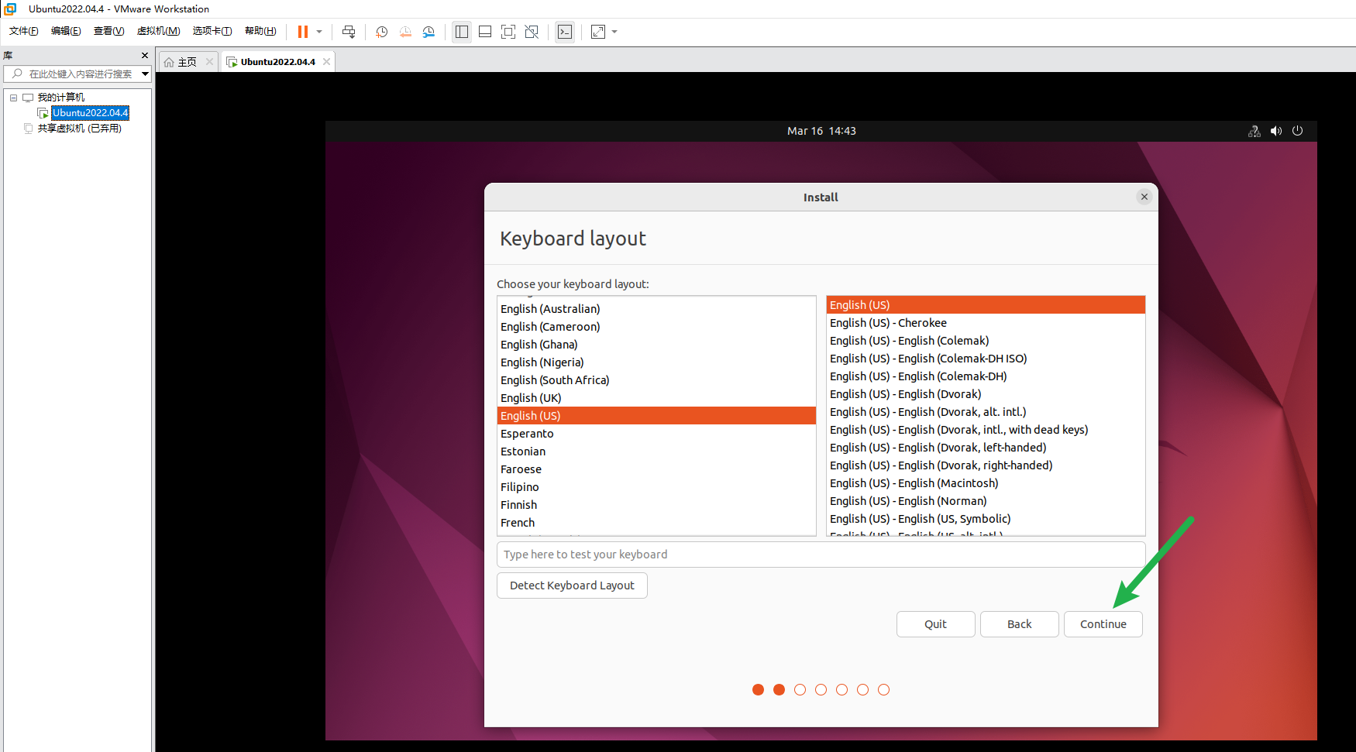This screenshot has width=1356, height=752.
Task: Click Detect Keyboard Layout button
Action: tap(572, 585)
